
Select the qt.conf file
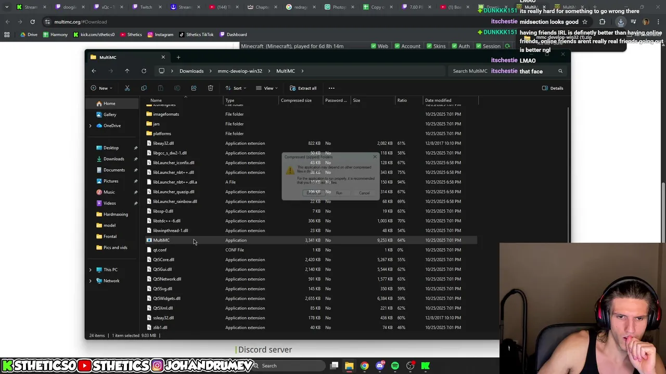(311, 250)
